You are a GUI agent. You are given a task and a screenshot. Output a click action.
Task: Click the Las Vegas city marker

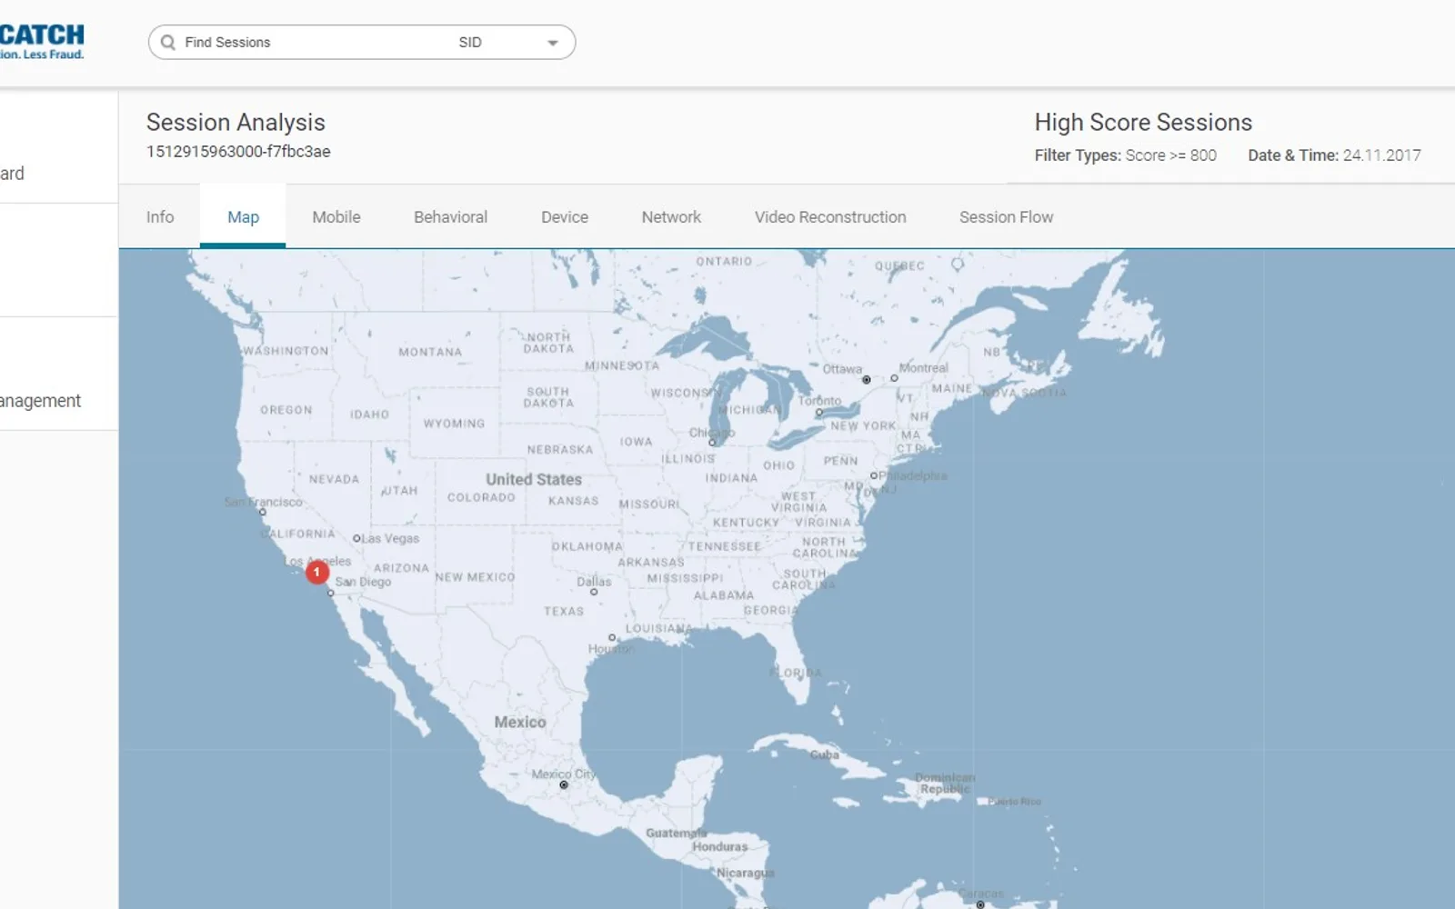point(356,539)
